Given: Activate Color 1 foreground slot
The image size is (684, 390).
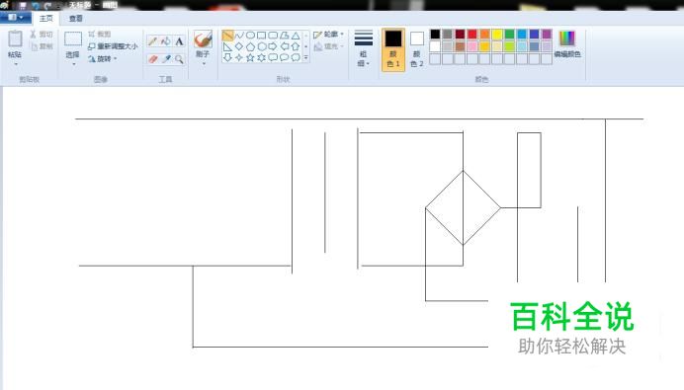Looking at the screenshot, I should pos(393,49).
